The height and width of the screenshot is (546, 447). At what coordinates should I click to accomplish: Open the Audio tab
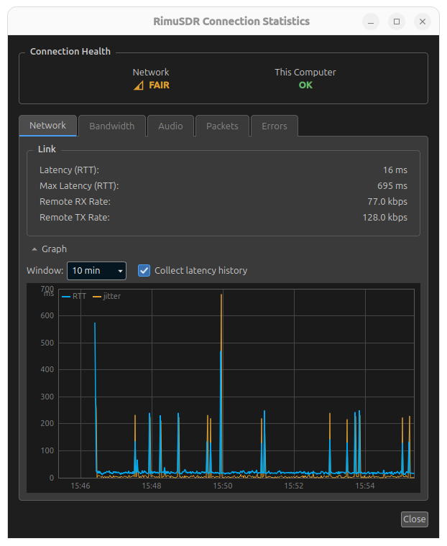coord(170,126)
